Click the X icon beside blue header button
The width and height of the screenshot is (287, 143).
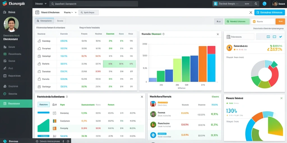tap(251, 12)
